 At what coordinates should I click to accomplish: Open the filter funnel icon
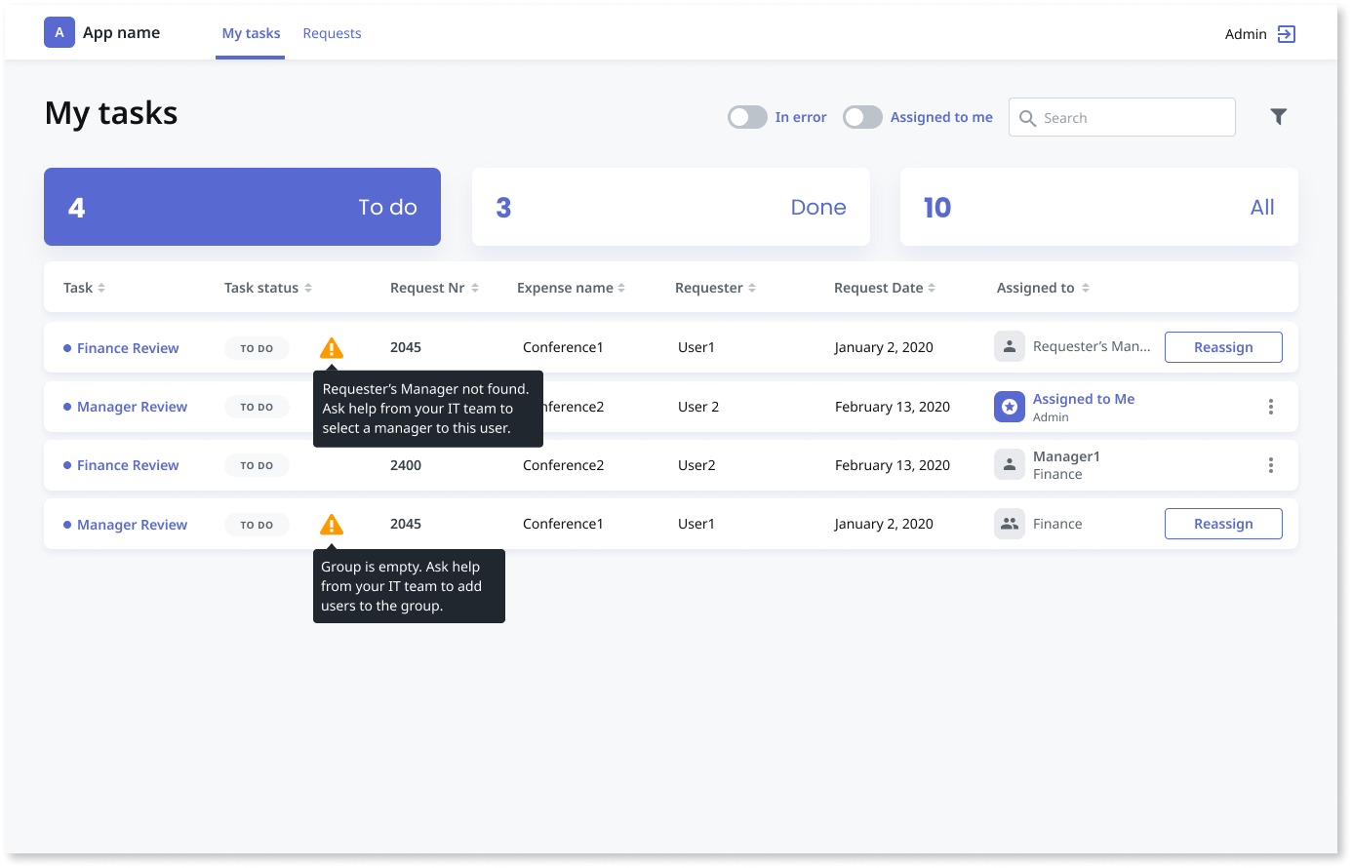coord(1279,117)
